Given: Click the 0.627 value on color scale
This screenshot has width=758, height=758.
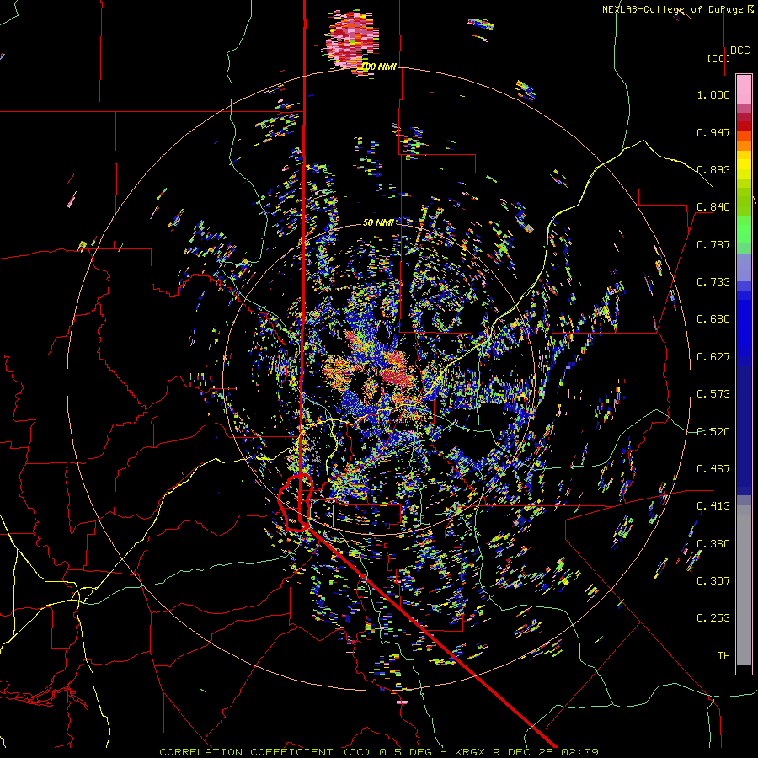Looking at the screenshot, I should point(713,357).
